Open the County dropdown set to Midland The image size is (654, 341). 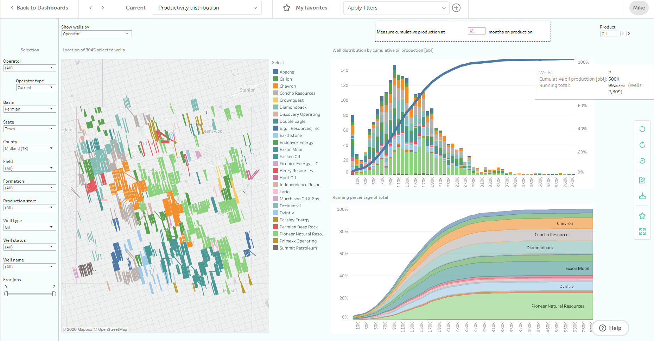point(30,149)
